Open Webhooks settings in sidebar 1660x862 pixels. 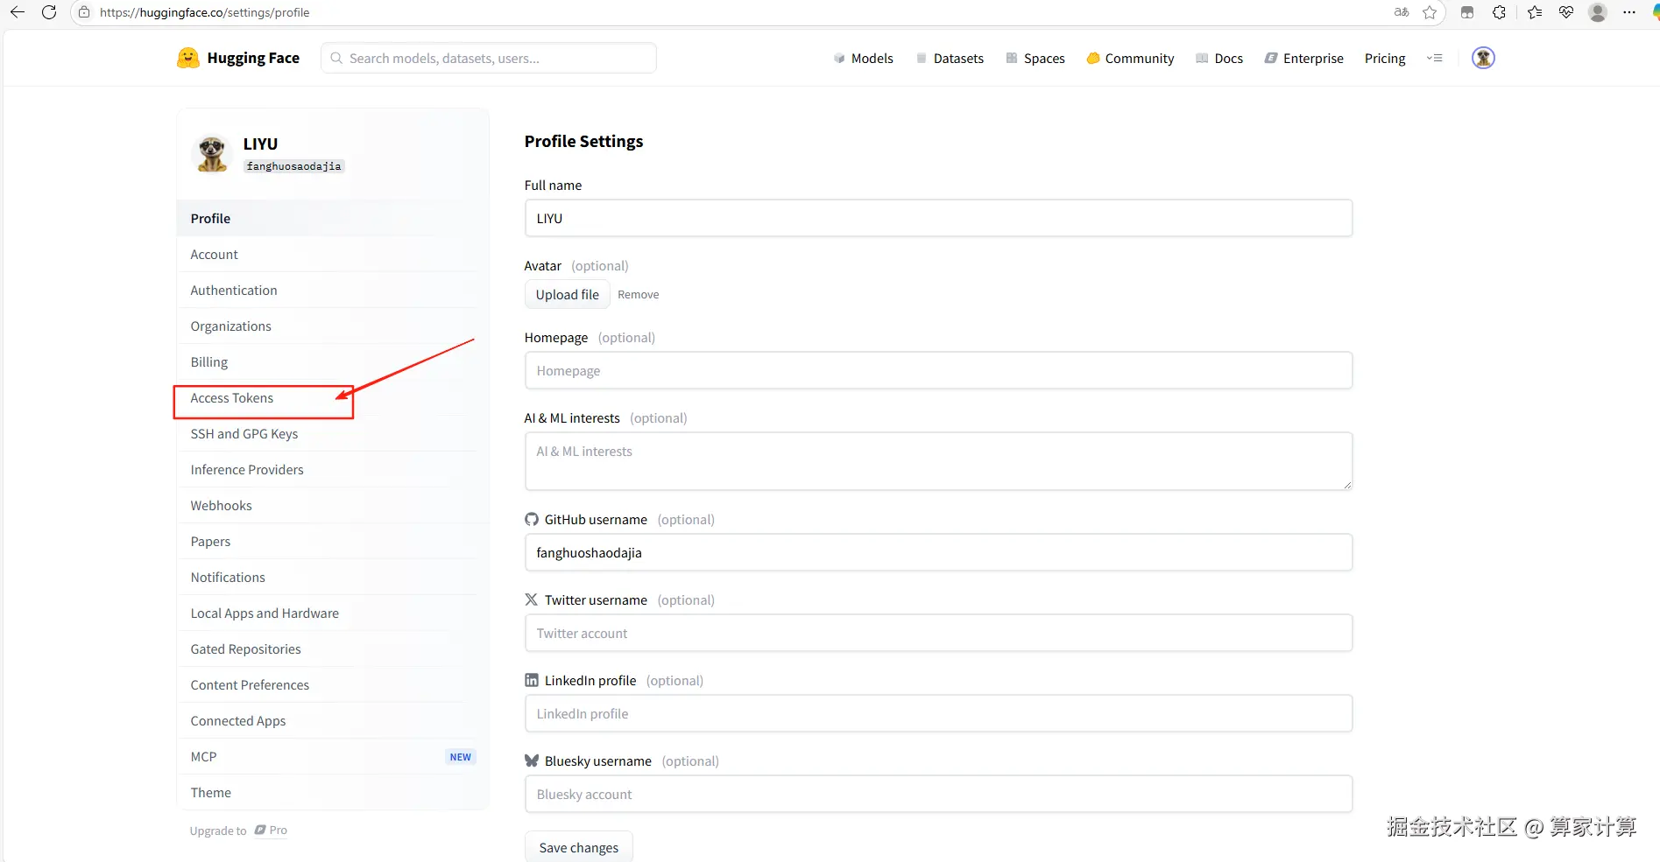point(333,505)
